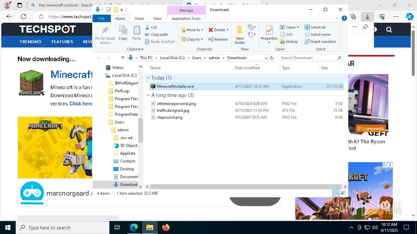Screen dimensions: 417x234
Task: Select steparound.png file
Action: point(169,117)
